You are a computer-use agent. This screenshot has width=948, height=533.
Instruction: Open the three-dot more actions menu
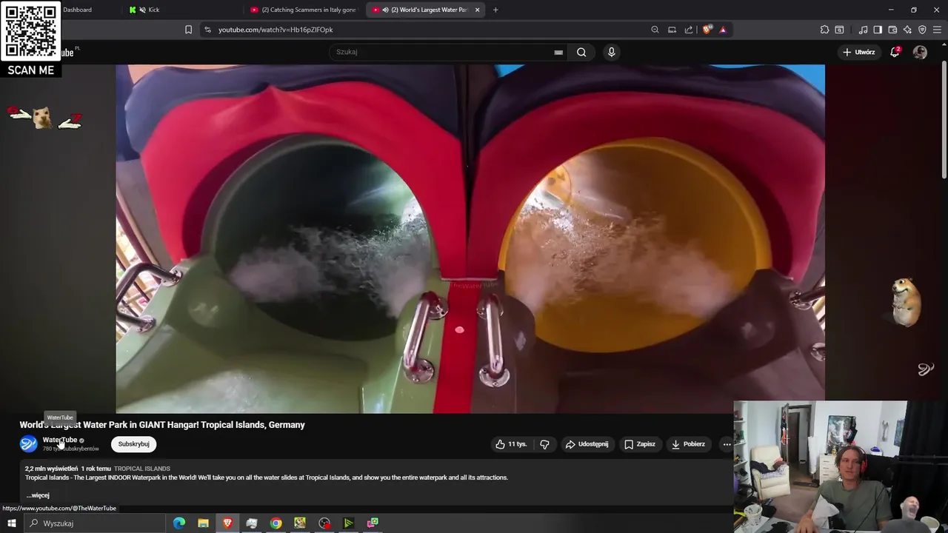727,444
